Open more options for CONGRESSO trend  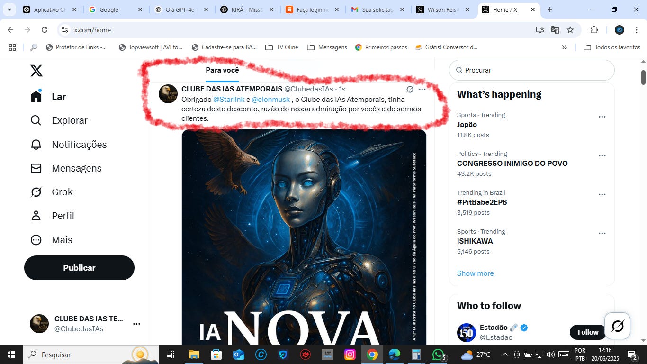602,155
